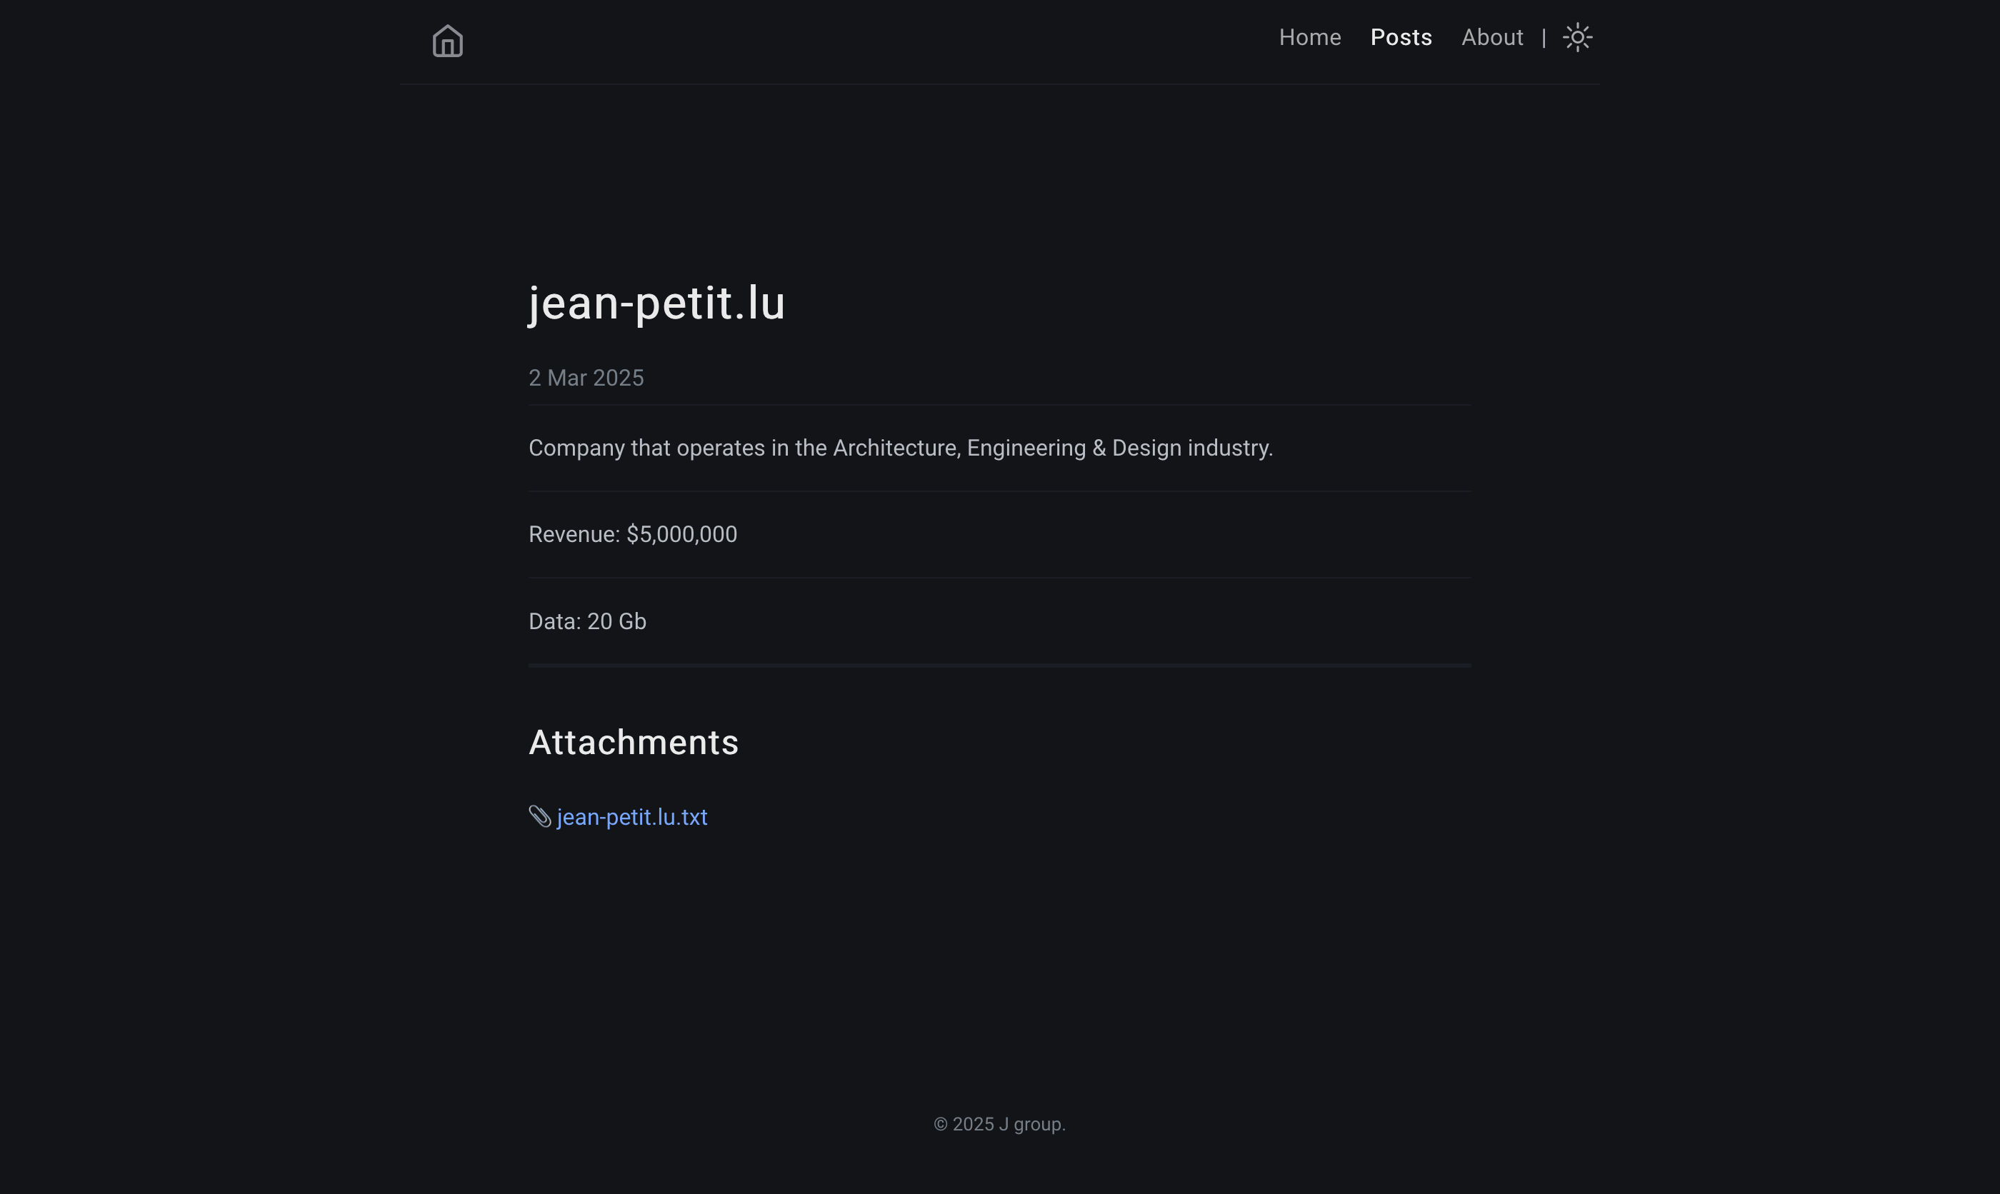Click the © 2025 J group footer
The image size is (2000, 1194).
tap(999, 1124)
